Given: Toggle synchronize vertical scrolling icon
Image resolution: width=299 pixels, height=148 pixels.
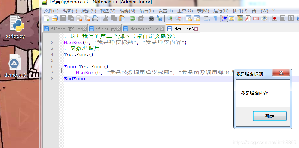Looking at the screenshot, I should (189, 18).
